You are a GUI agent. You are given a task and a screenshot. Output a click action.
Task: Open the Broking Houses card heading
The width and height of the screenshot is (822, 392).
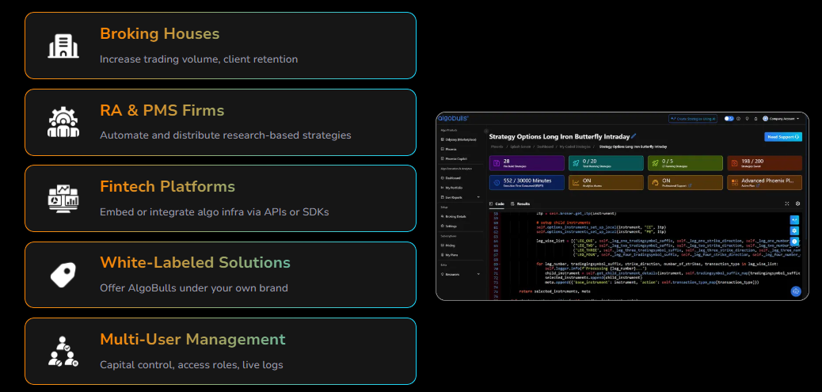160,34
